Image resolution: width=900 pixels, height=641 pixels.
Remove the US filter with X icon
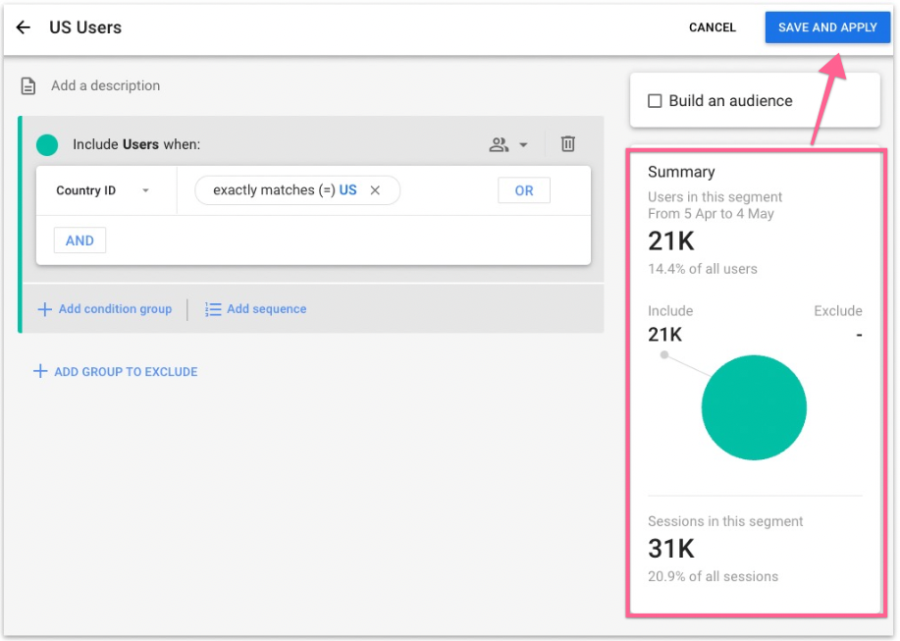375,190
